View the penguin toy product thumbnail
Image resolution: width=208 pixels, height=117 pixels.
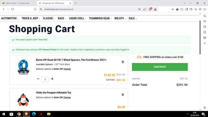click(23, 100)
